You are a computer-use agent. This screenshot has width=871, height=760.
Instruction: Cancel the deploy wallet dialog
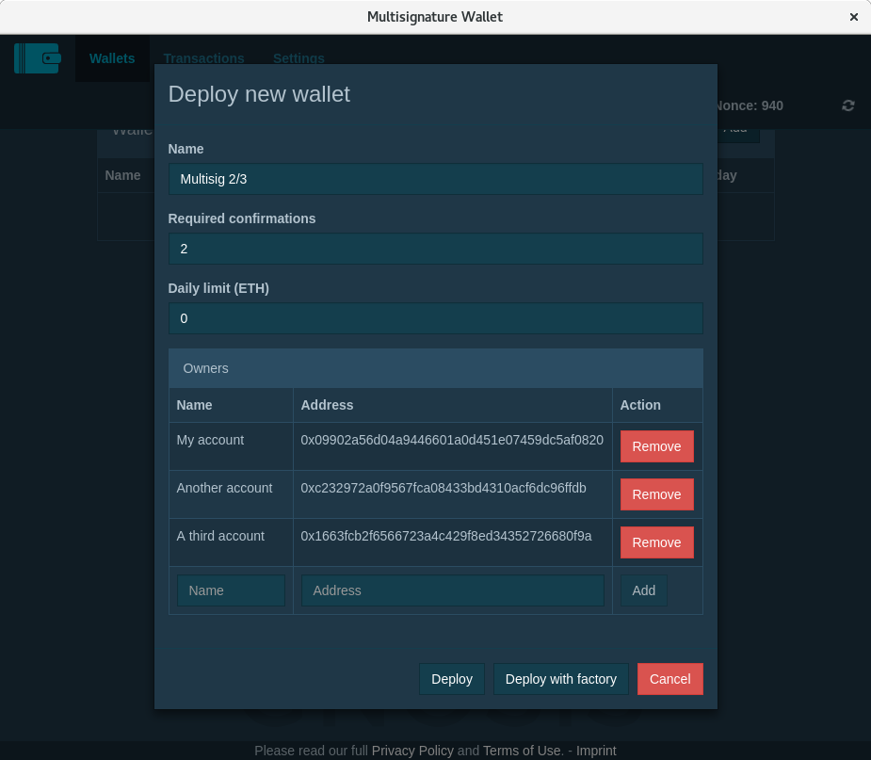[669, 679]
